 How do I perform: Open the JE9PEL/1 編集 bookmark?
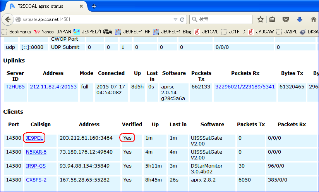93,32
